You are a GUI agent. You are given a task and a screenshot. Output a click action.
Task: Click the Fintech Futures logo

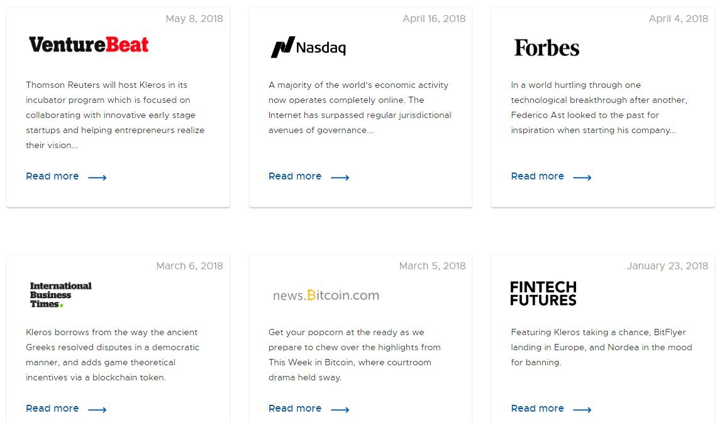tap(543, 294)
